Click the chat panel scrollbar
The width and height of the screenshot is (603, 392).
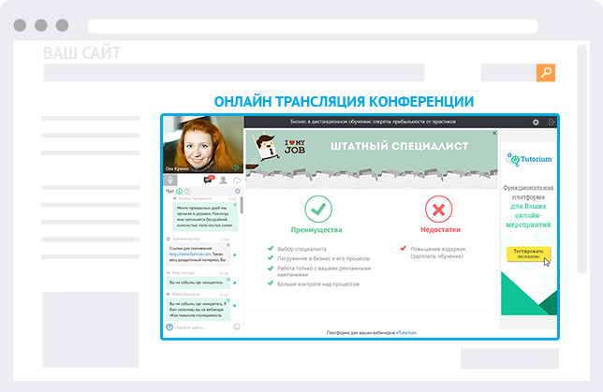point(242,206)
